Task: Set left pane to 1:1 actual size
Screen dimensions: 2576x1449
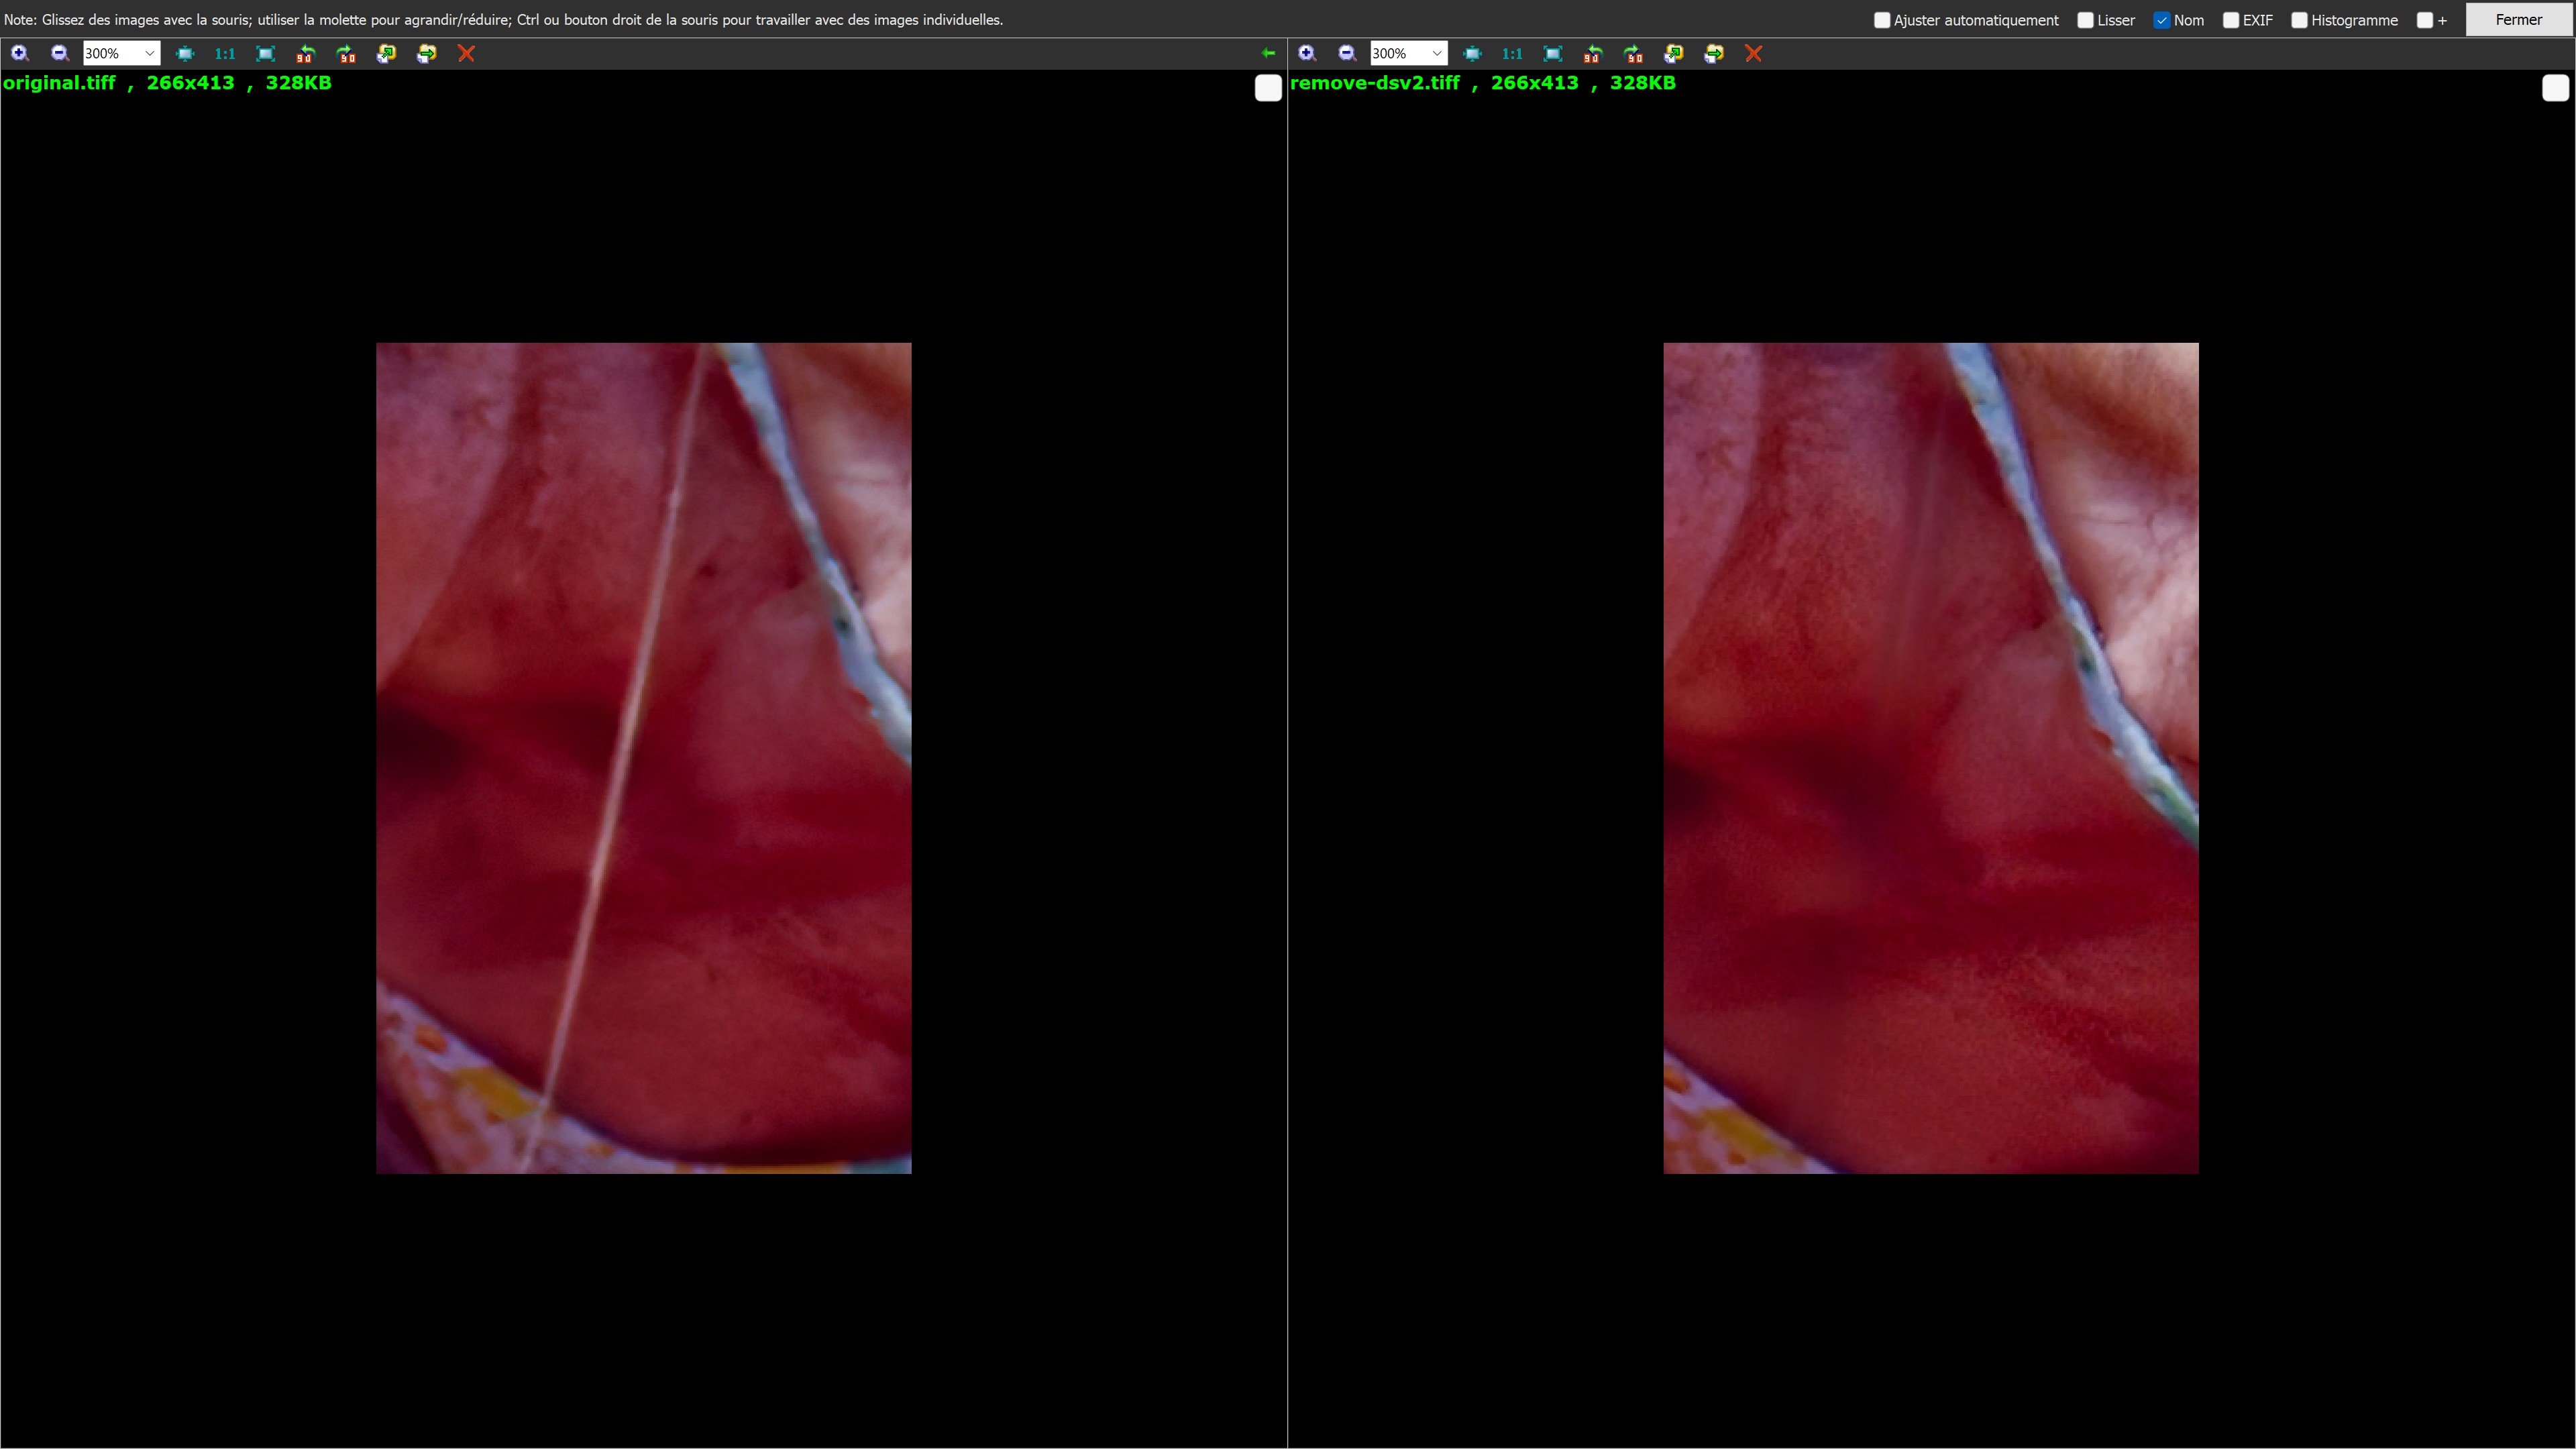Action: click(225, 53)
